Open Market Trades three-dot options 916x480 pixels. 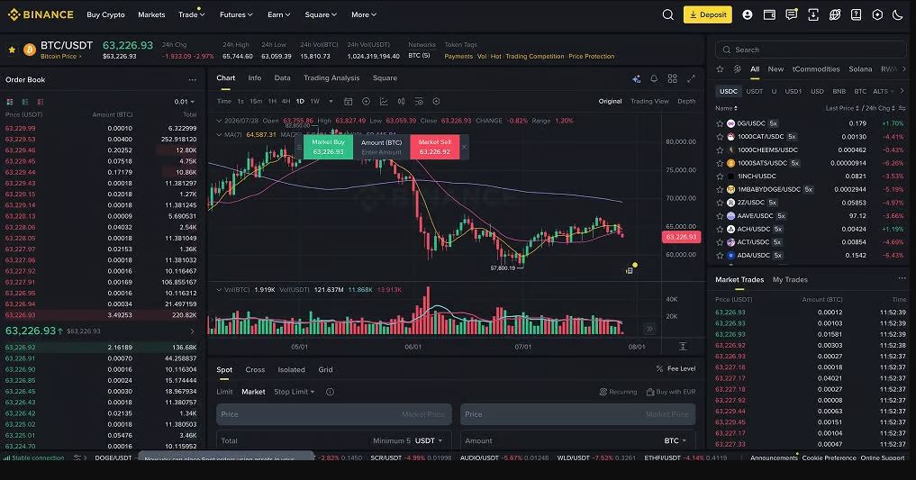(x=902, y=278)
